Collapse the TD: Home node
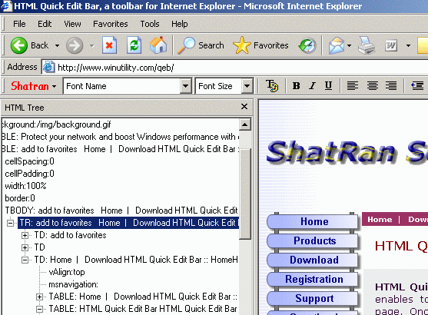The width and height of the screenshot is (428, 315). (x=25, y=260)
